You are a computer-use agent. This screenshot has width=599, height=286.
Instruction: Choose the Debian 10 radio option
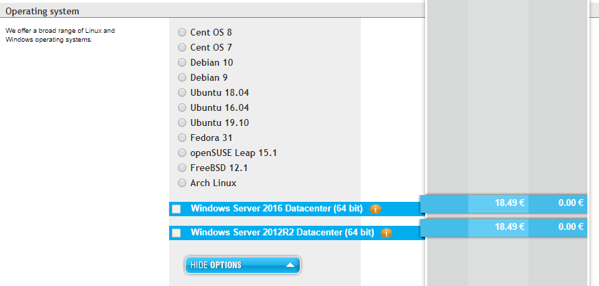[x=182, y=62]
